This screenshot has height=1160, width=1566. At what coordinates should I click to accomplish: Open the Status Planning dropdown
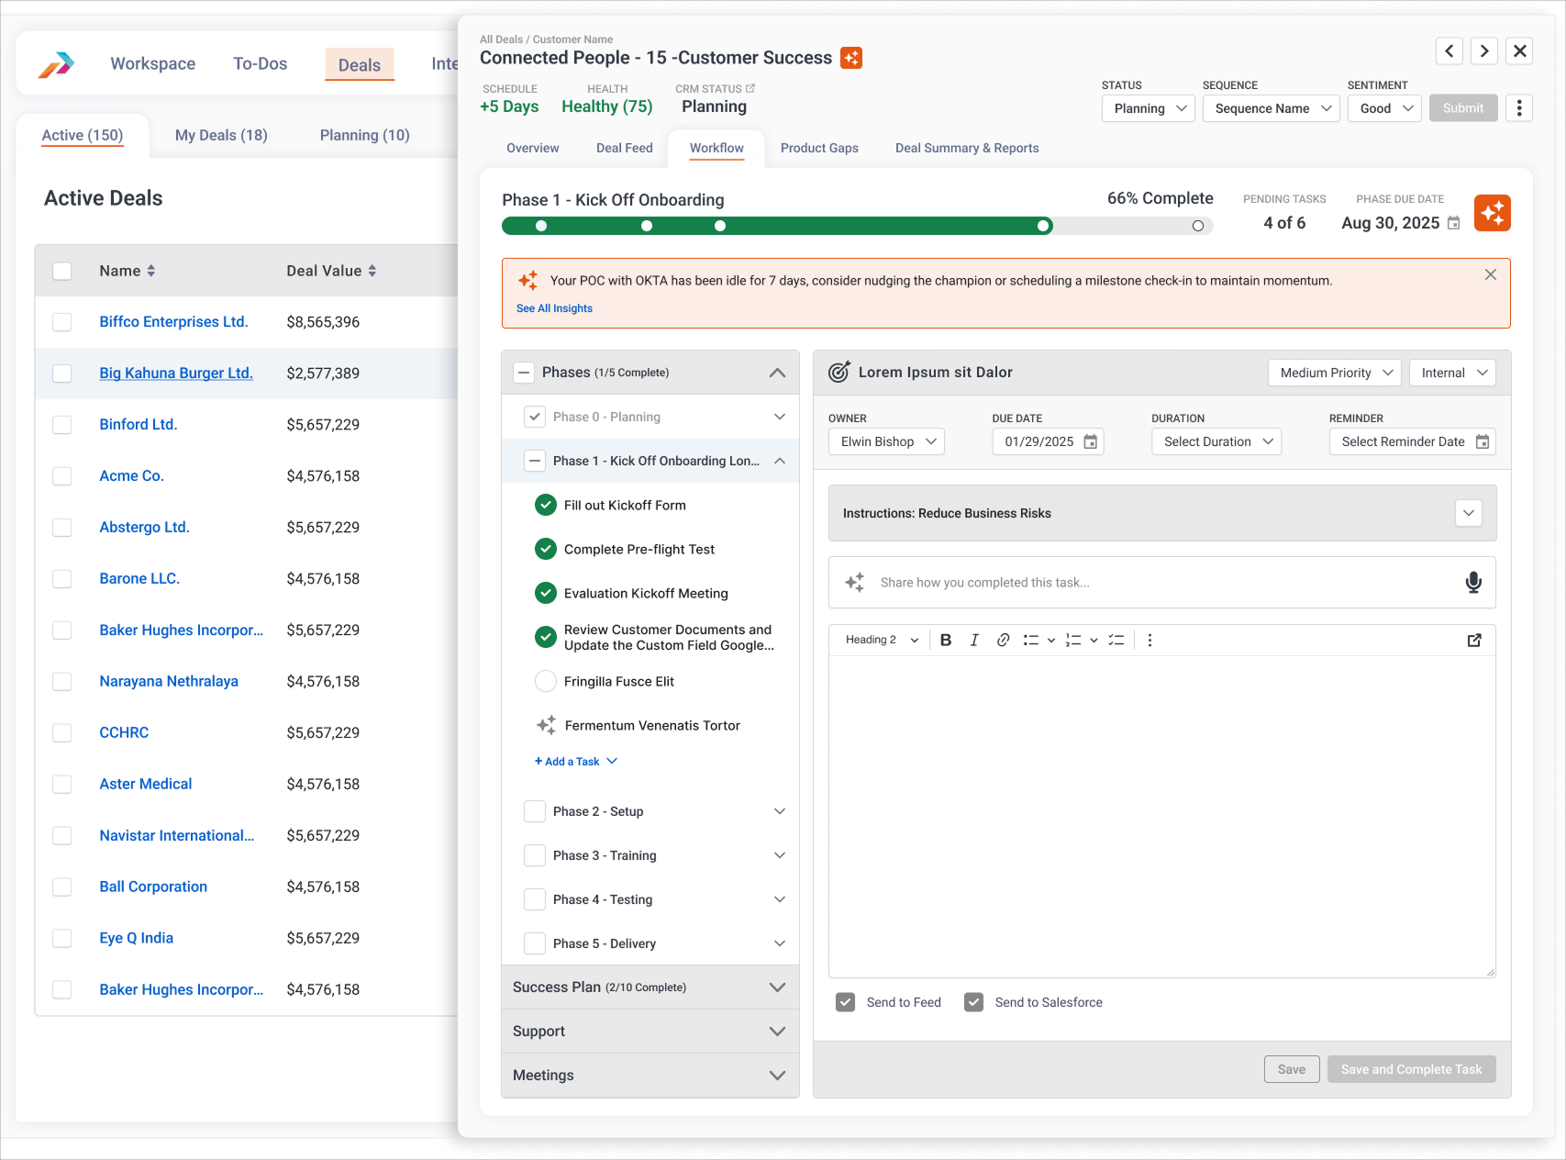tap(1149, 108)
